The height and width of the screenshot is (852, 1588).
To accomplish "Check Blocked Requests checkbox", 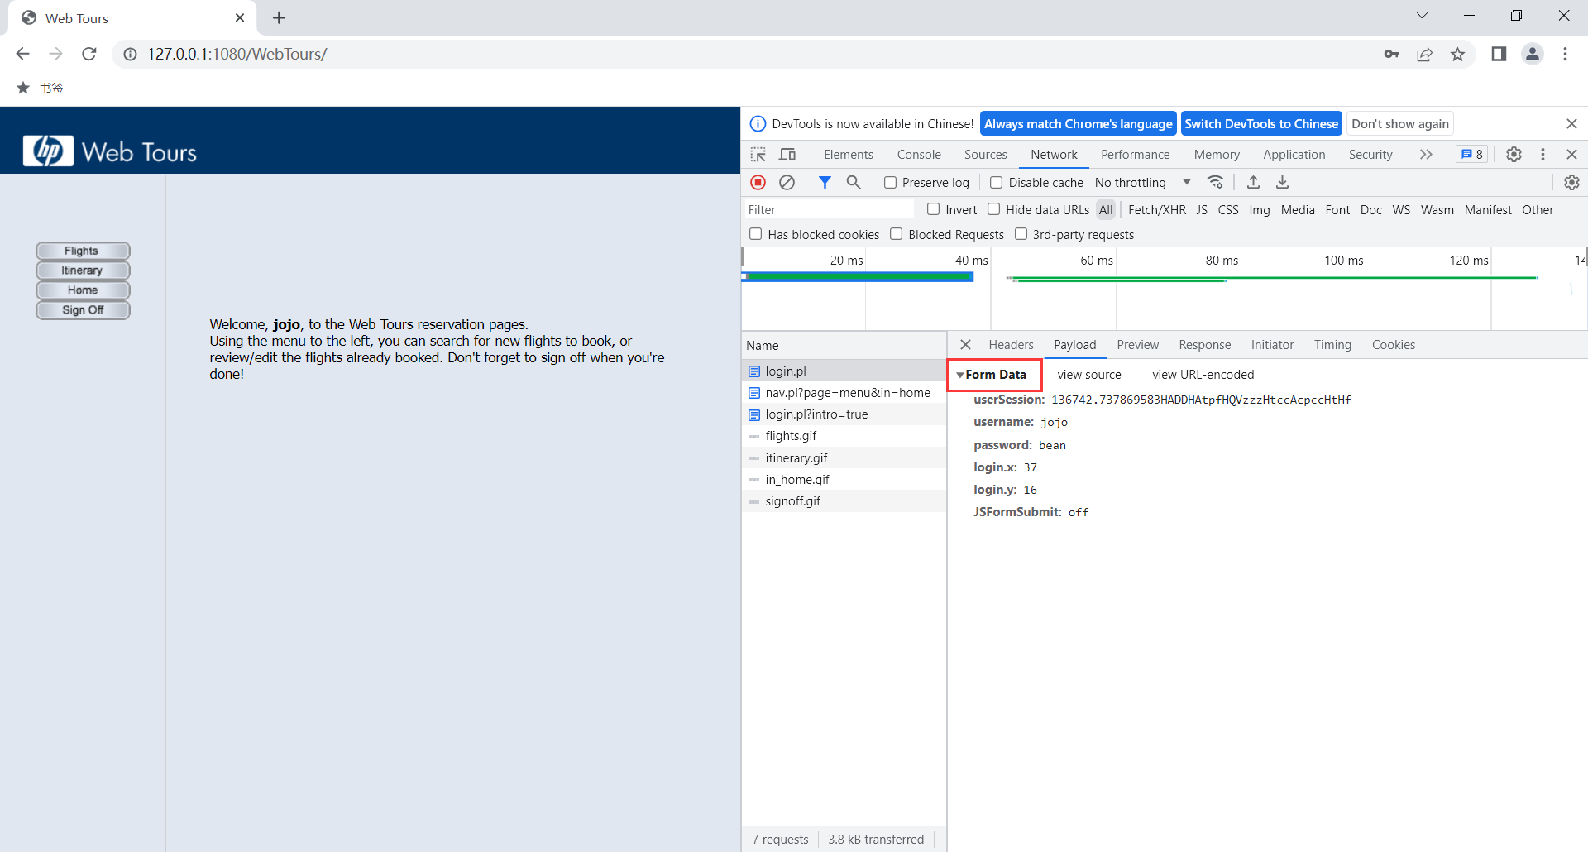I will point(896,234).
